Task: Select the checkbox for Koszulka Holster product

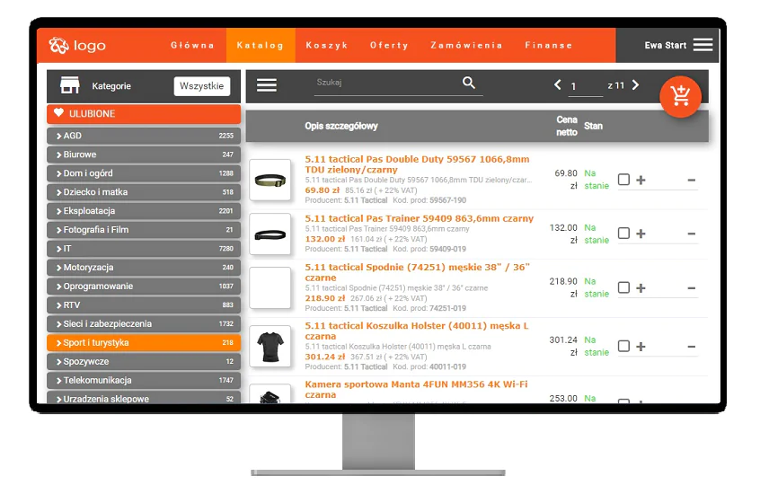Action: click(623, 346)
